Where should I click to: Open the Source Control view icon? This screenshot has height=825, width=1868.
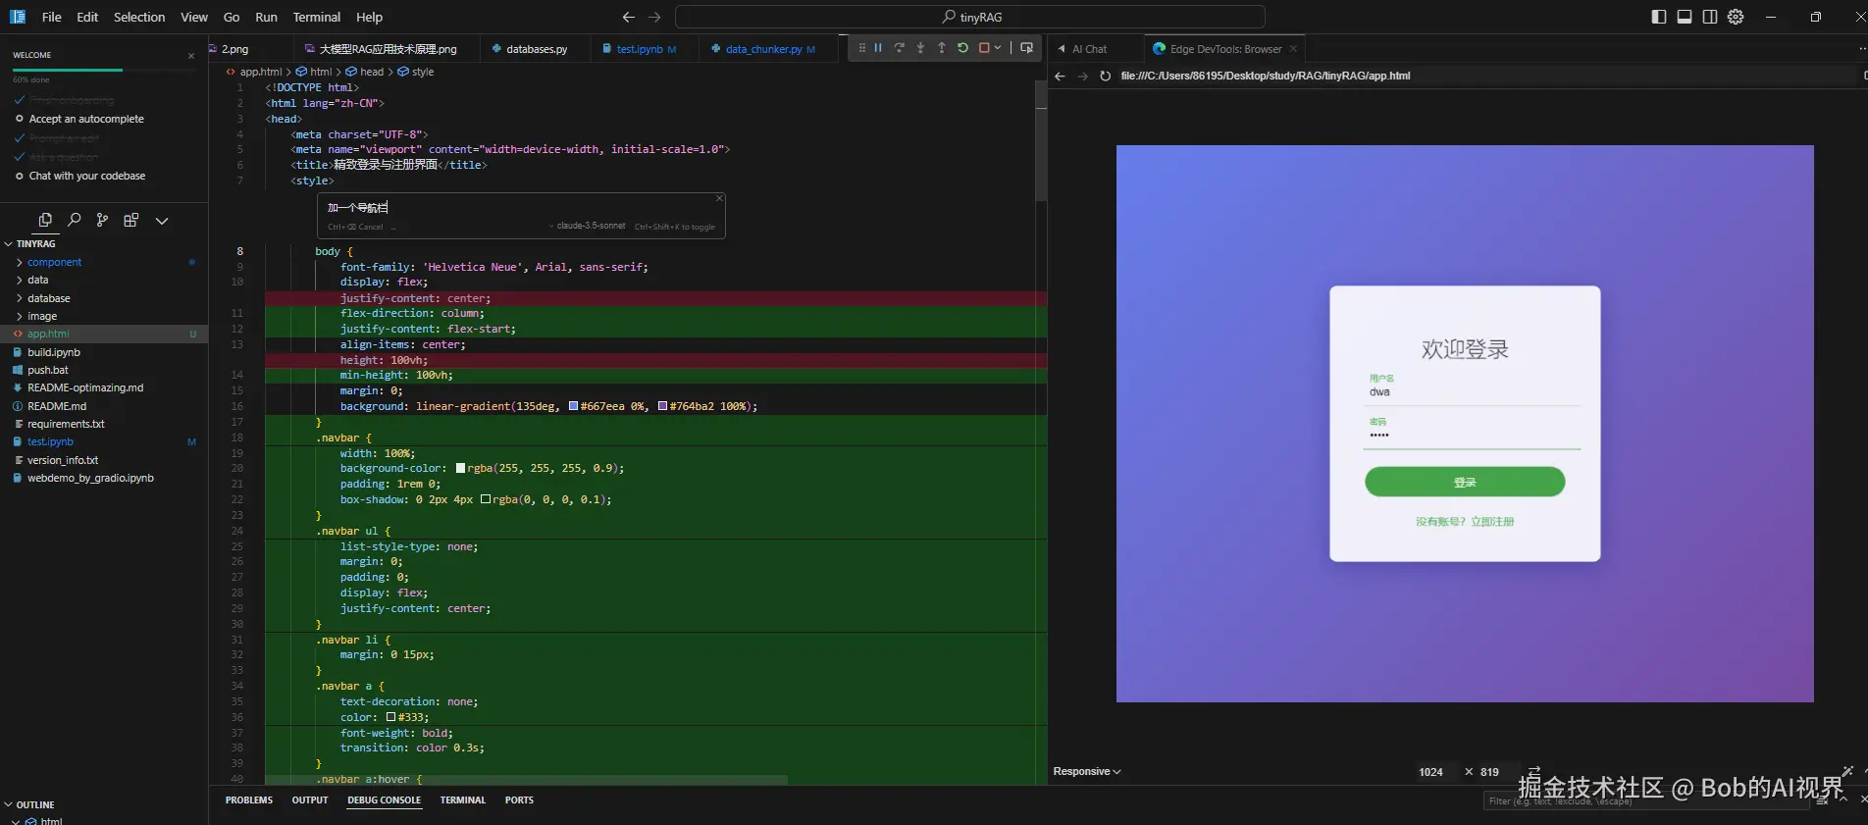102,220
